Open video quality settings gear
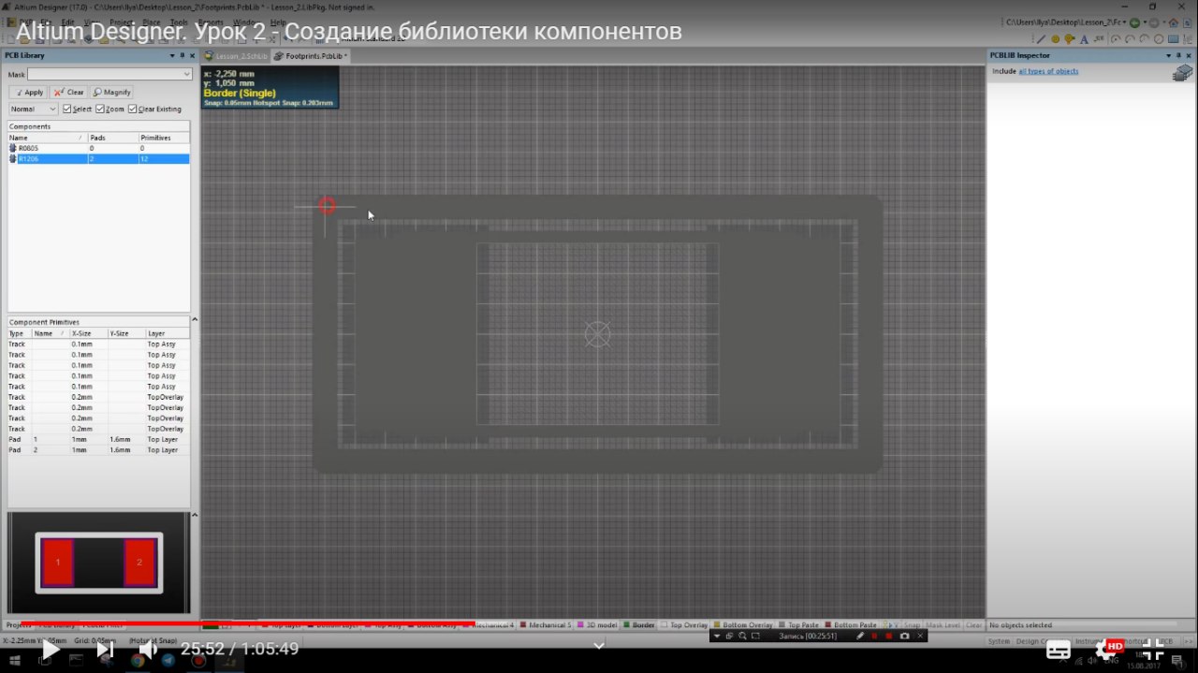The image size is (1198, 673). [x=1107, y=649]
